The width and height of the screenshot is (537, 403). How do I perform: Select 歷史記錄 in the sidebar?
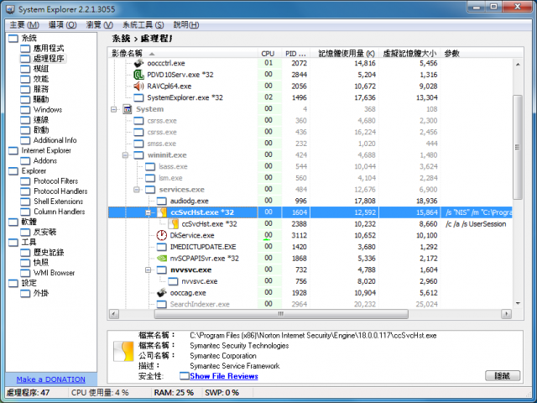point(49,253)
